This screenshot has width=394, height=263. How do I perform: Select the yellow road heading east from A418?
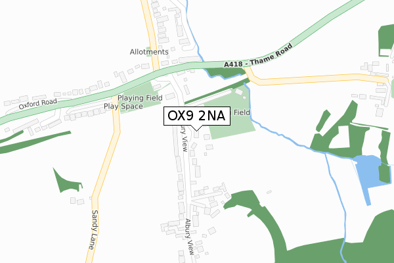(317, 78)
